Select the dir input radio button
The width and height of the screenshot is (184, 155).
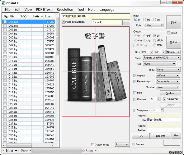[x=135, y=20]
